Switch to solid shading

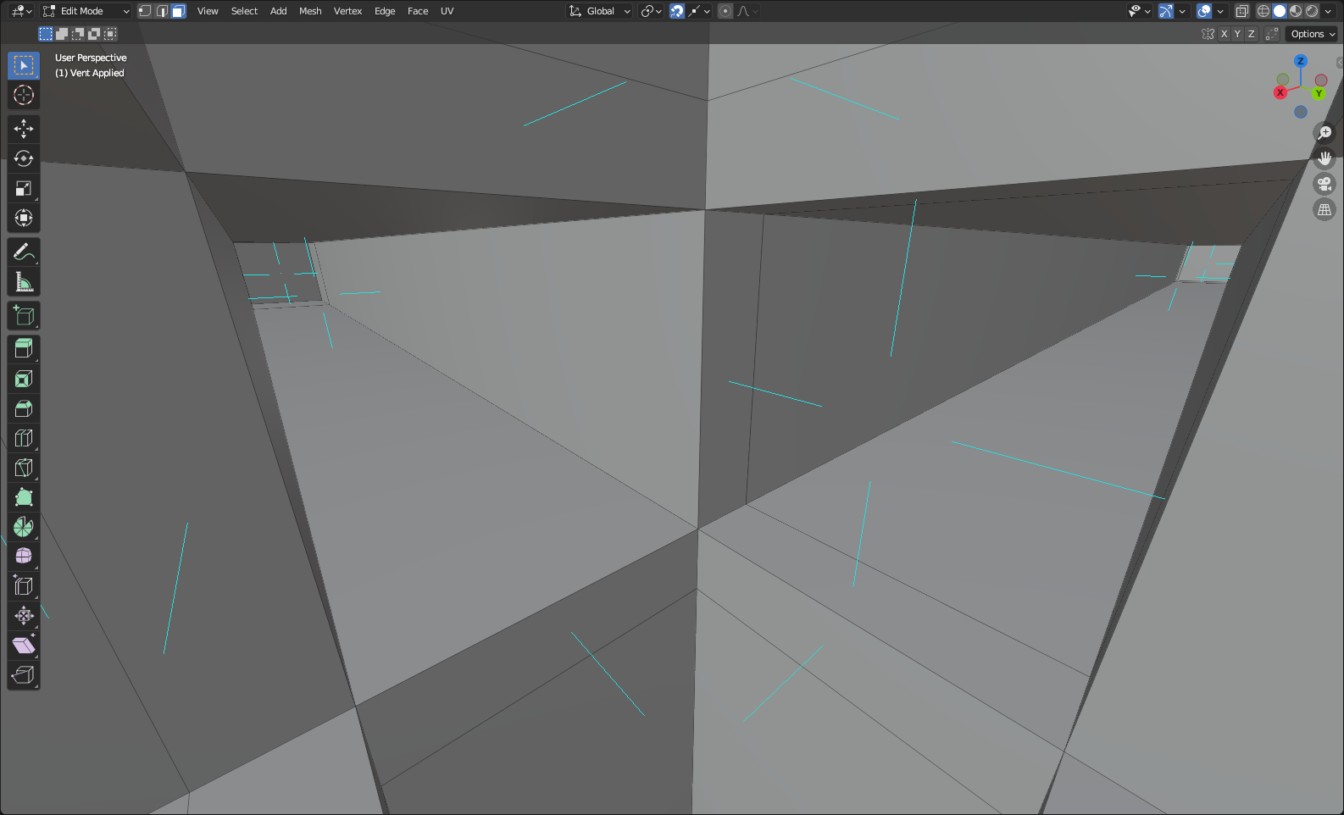point(1280,11)
